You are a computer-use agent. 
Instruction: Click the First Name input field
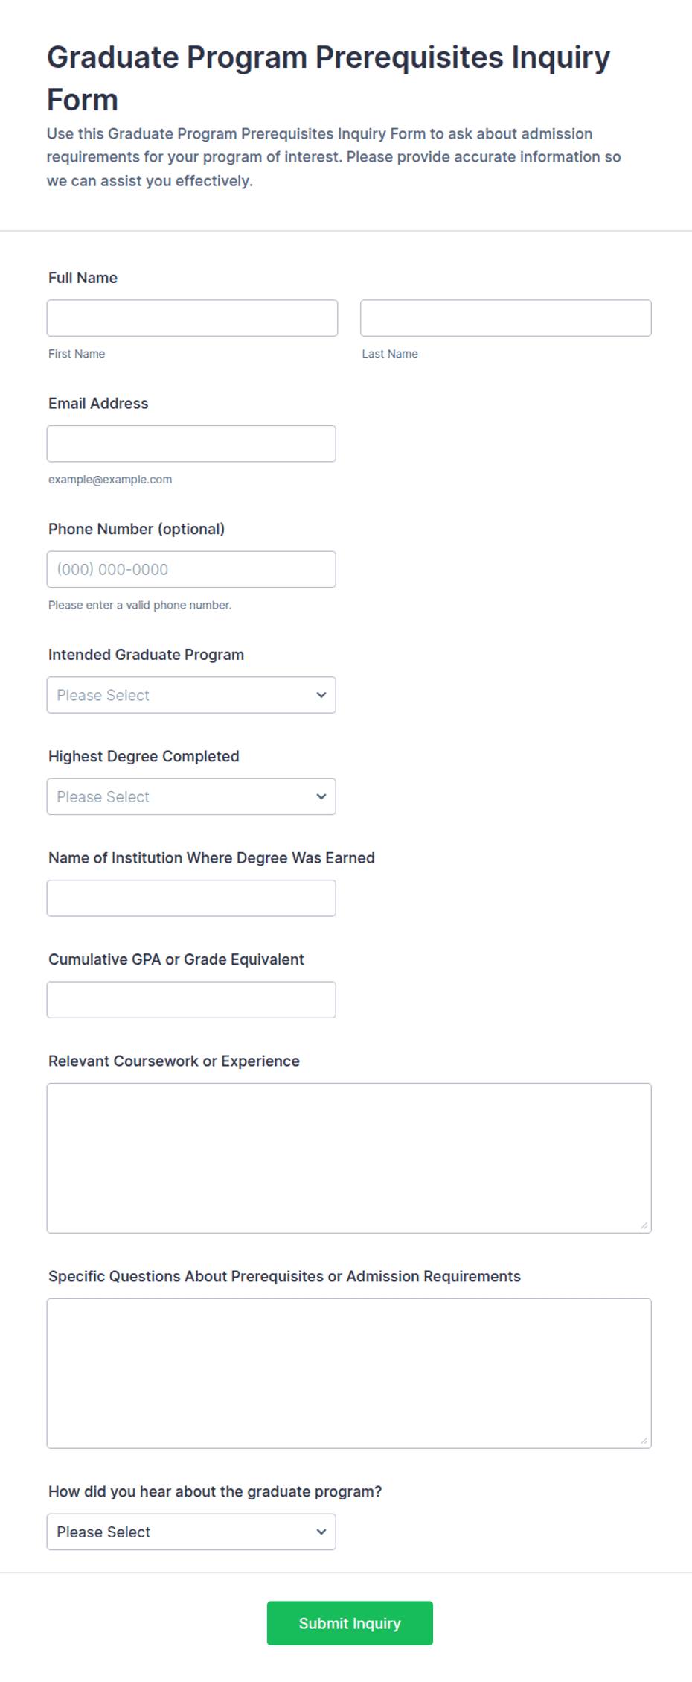pyautogui.click(x=192, y=318)
